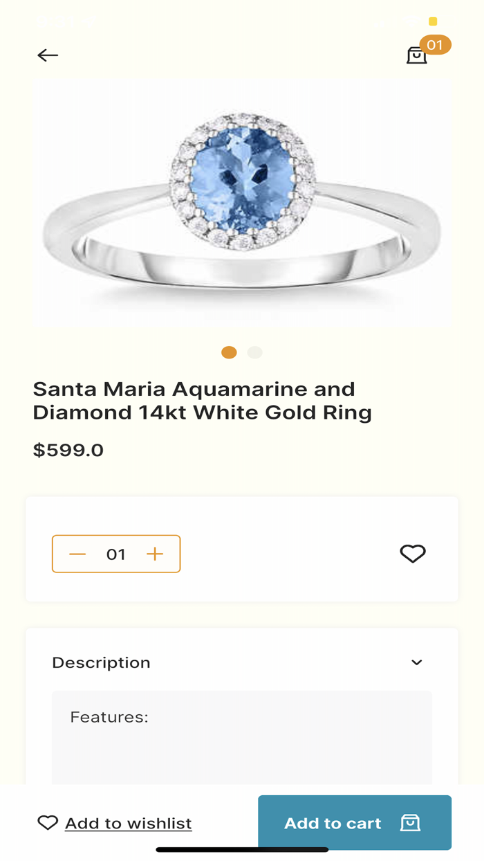Tap the cart badge showing 01
This screenshot has width=484, height=861.
coord(435,44)
